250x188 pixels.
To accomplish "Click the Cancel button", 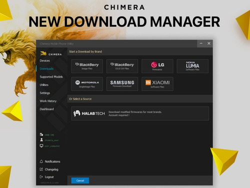I will click(x=80, y=180).
